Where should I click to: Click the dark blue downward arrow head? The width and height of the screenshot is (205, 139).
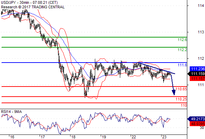click(x=174, y=92)
